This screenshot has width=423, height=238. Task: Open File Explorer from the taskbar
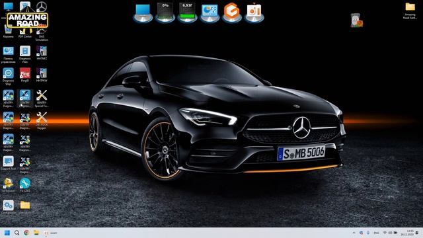[36, 233]
